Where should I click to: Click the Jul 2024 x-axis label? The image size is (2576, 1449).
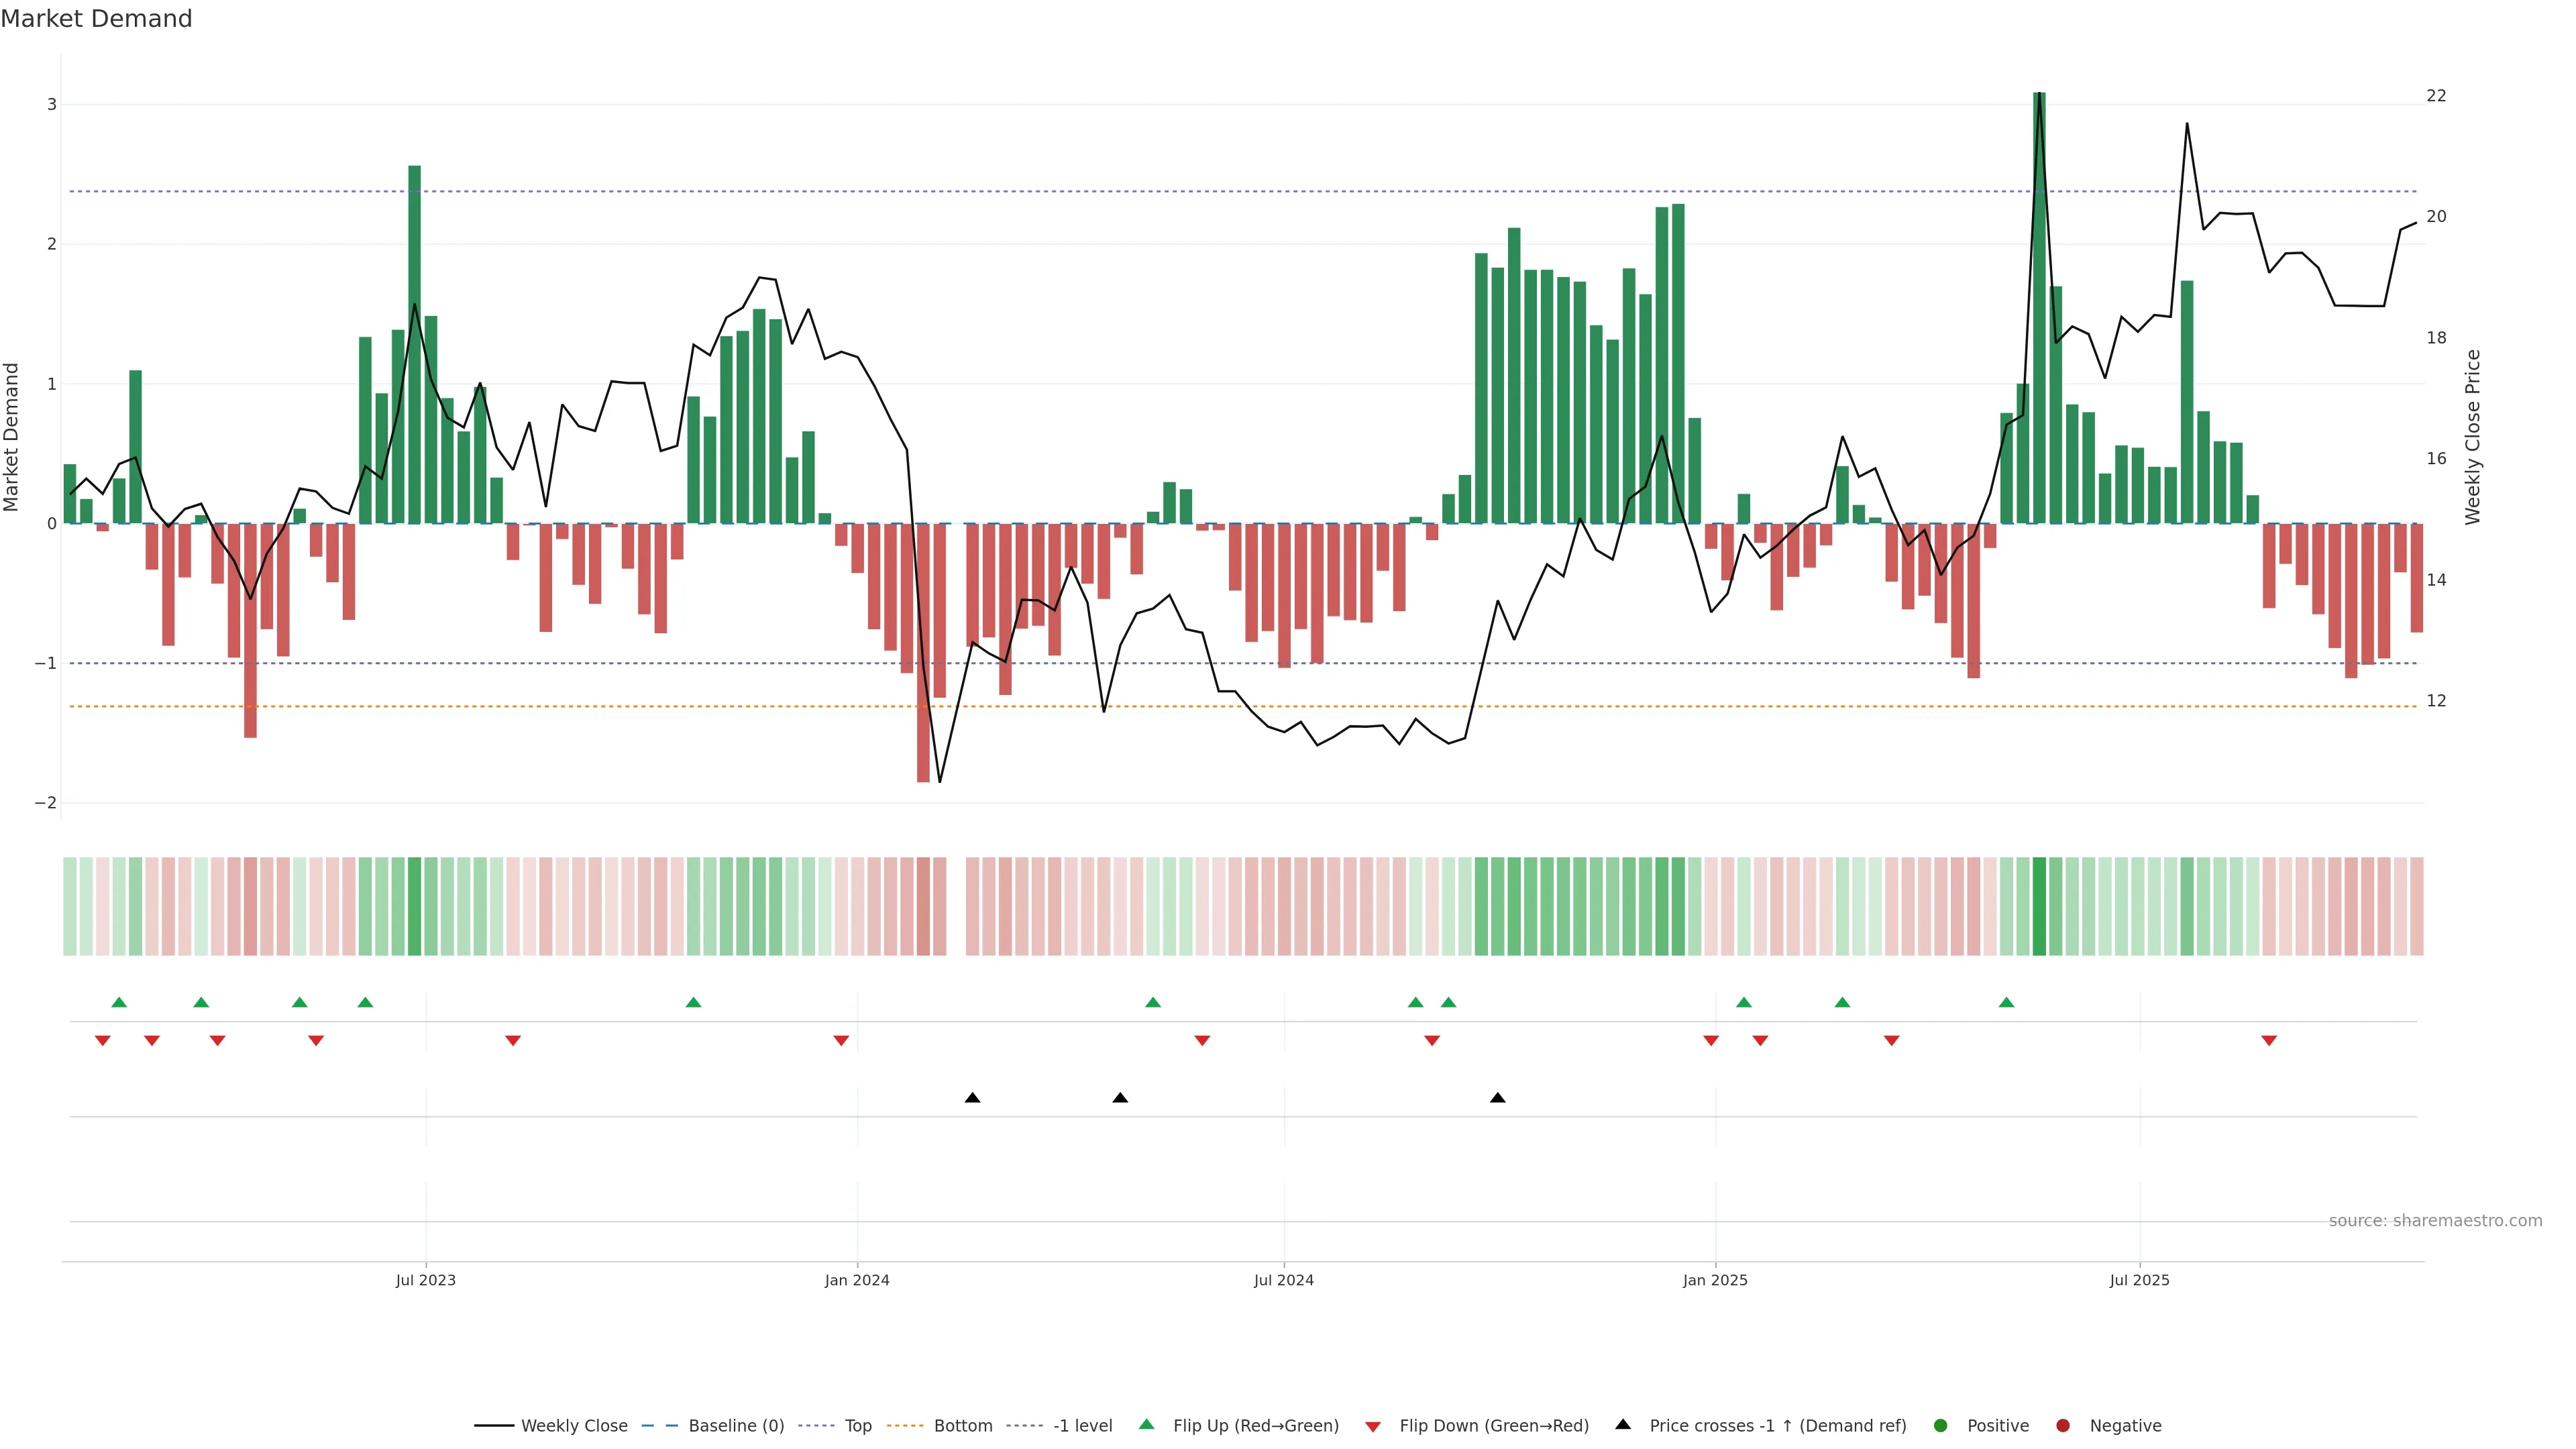click(1283, 1280)
